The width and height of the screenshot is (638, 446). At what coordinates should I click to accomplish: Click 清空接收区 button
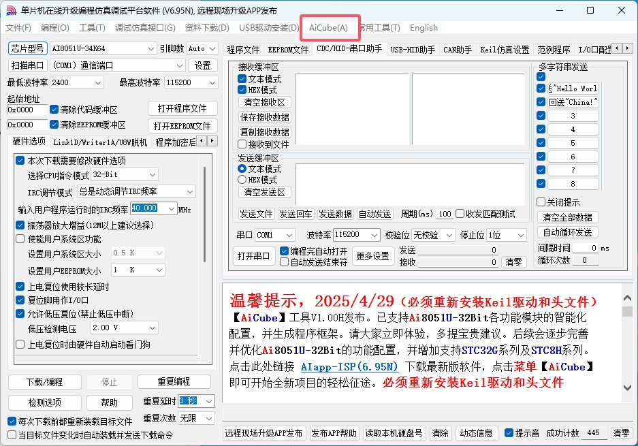(264, 102)
